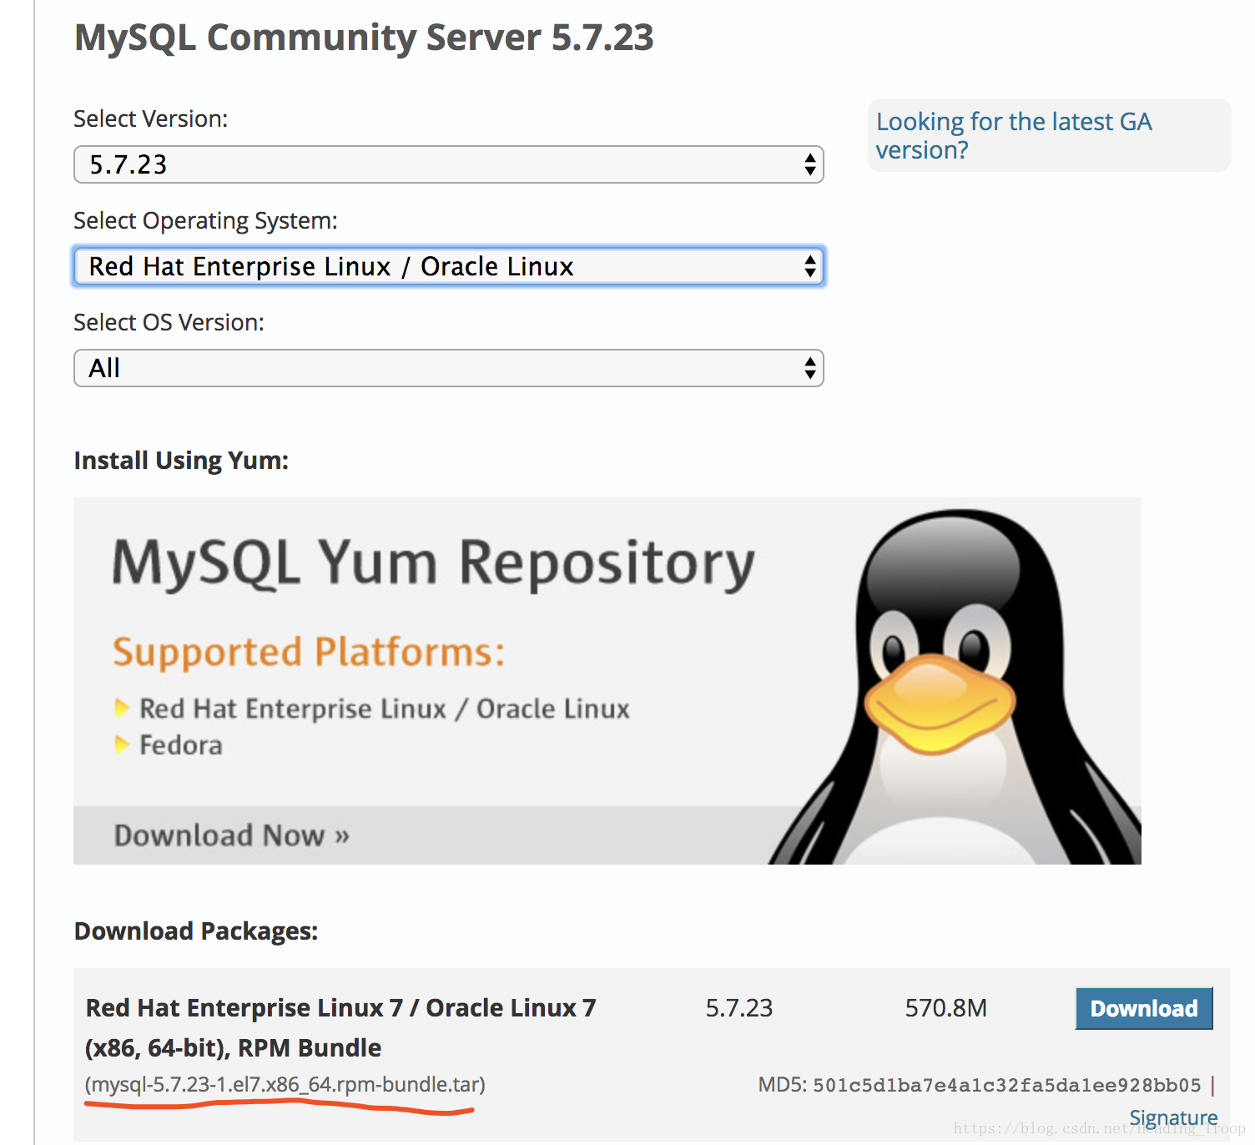Click the MySQL Community Server 5.7.23 heading
The image size is (1255, 1145).
click(x=364, y=38)
